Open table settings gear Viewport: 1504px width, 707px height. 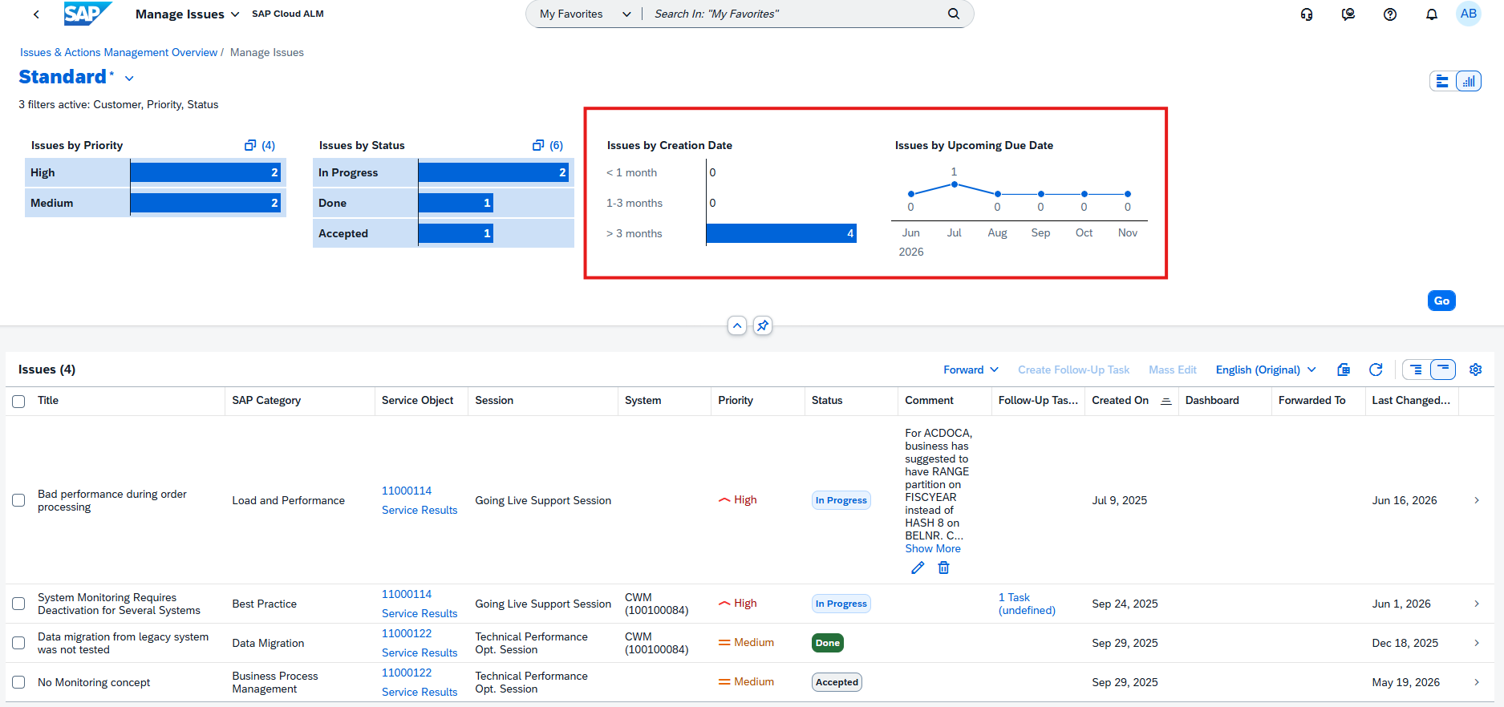coord(1475,370)
